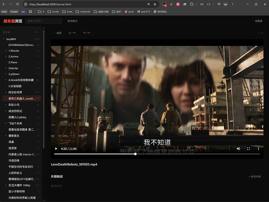Open the browser extensions puzzle icon
269x202 pixels.
tap(192, 4)
